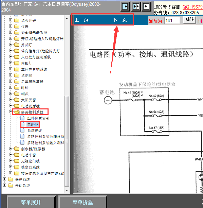Screen dimensions: 203x208
Task: Go to previous page with 上一页
Action: [x=81, y=20]
